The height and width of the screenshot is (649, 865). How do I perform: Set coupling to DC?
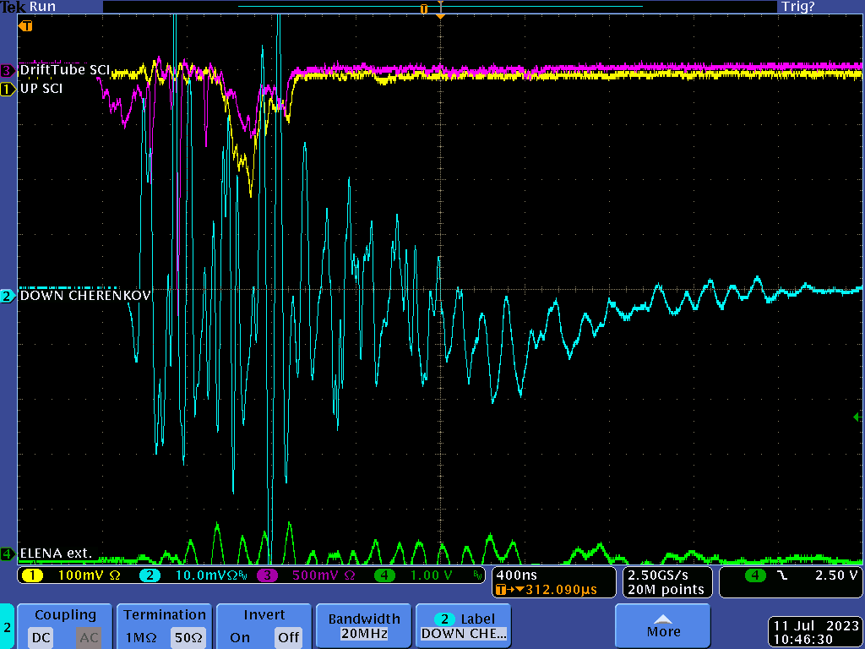[42, 637]
